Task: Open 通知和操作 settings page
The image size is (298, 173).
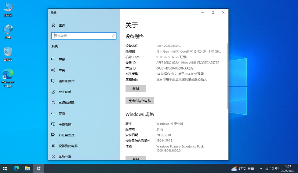Action: [66, 81]
